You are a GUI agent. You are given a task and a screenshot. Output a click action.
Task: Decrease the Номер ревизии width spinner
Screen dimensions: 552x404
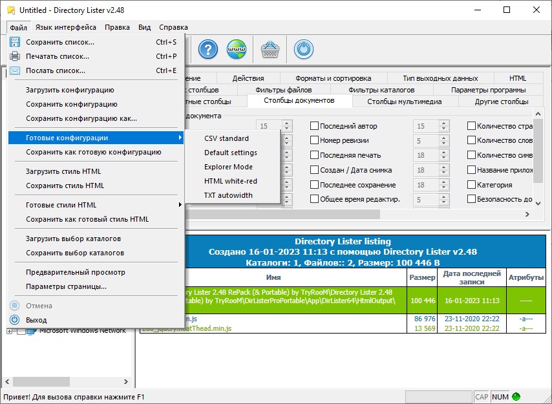coord(444,144)
